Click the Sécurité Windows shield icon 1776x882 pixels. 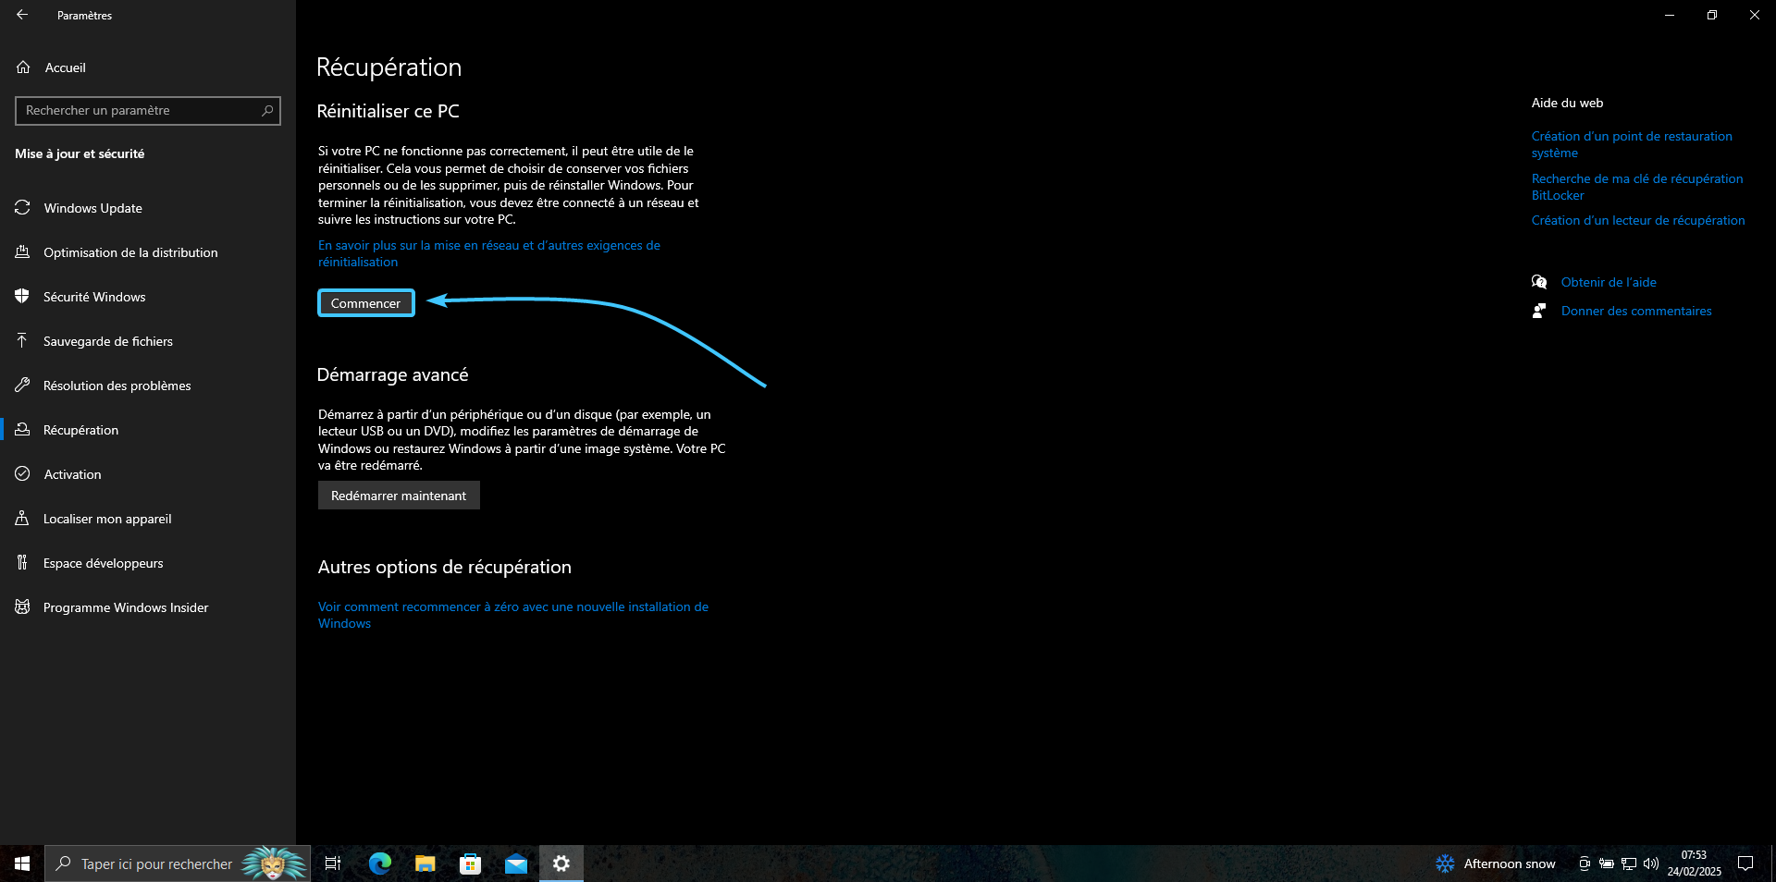click(23, 297)
